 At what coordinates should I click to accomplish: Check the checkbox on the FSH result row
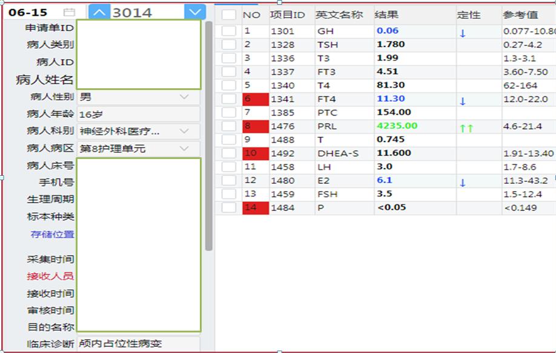point(228,193)
